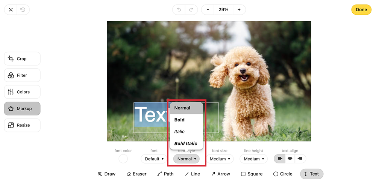Select the Line tool
376x183 pixels.
pyautogui.click(x=193, y=174)
